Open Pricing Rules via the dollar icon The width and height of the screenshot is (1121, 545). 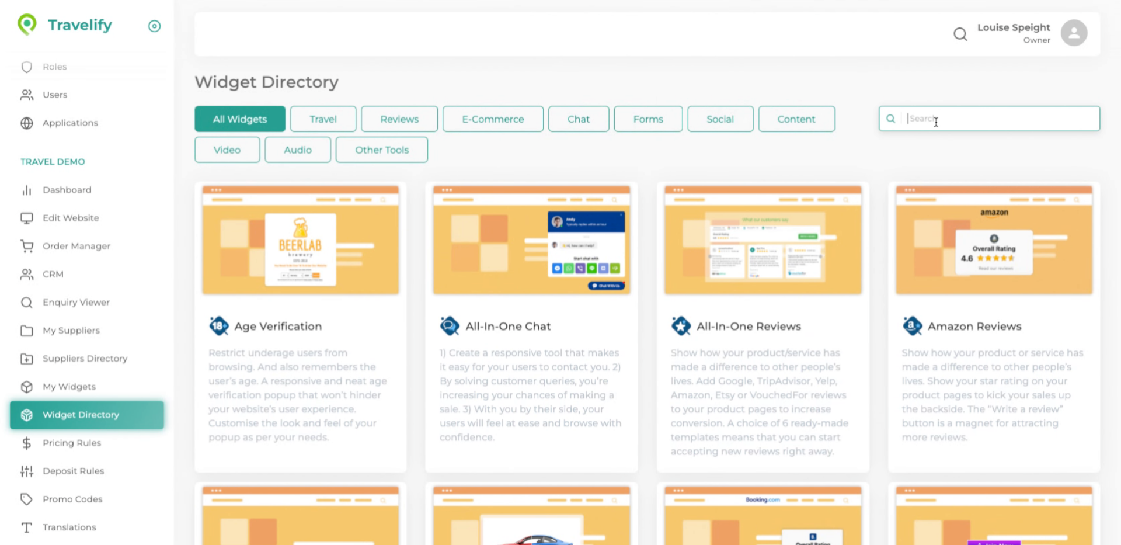pos(27,443)
